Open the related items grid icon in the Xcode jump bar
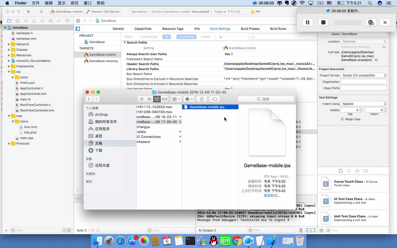397x248 pixels. point(78,21)
